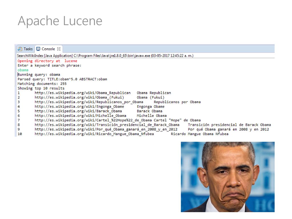Click the 'Matching documents: 255' line
Screen dimensions: 292x219
(42, 84)
